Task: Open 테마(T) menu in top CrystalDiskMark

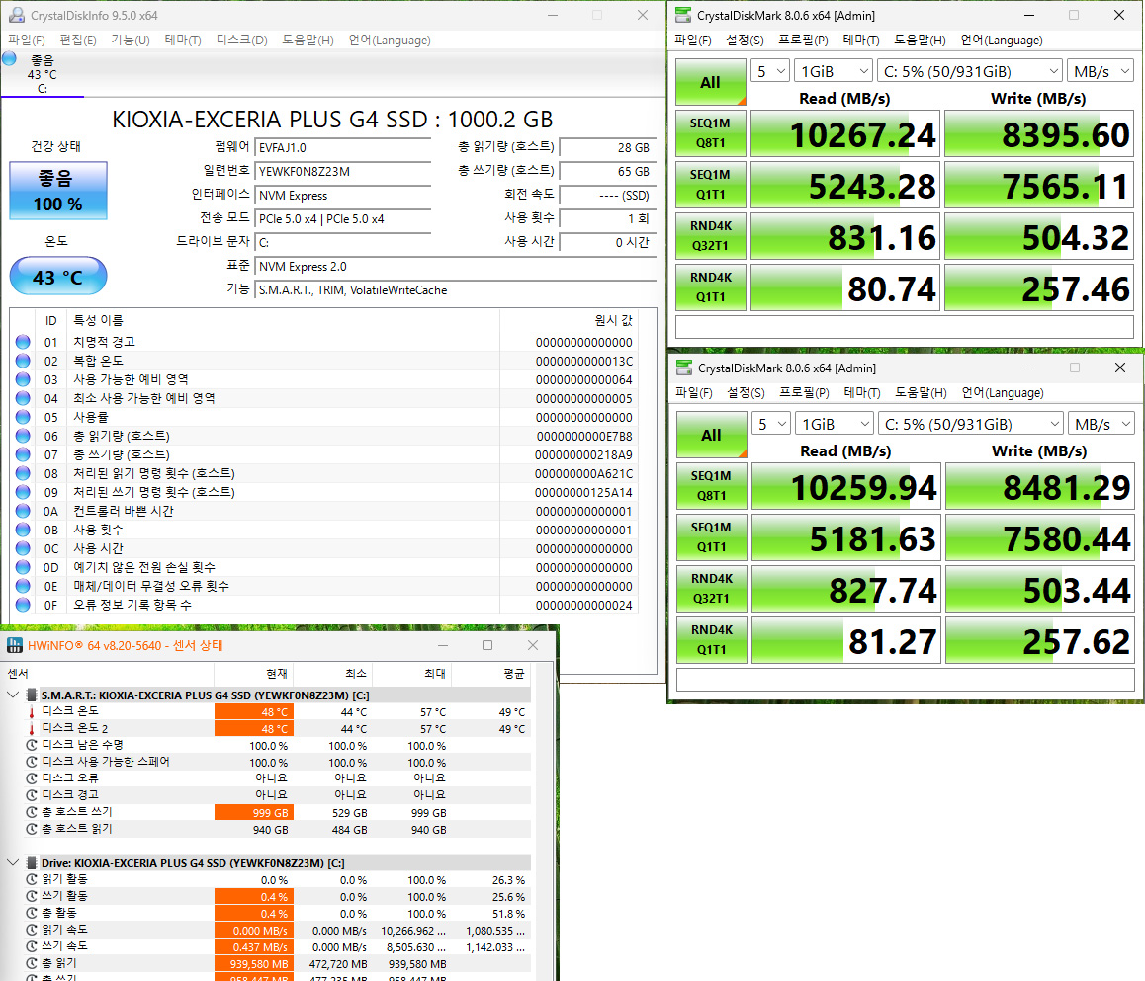Action: (x=861, y=41)
